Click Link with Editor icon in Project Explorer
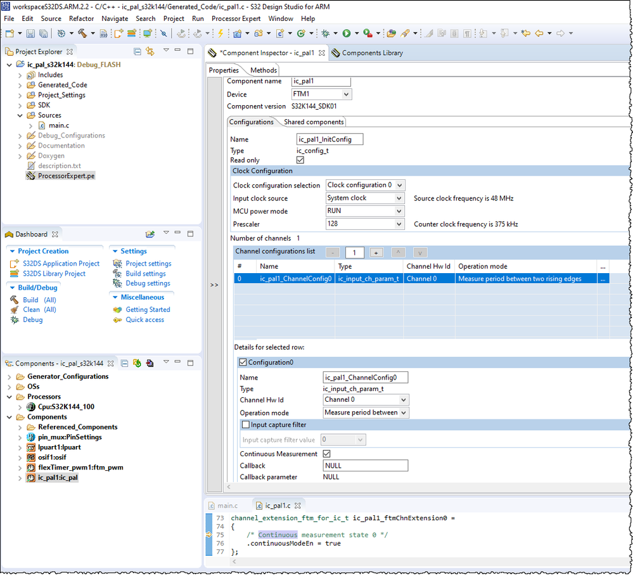This screenshot has height=576, width=633. [x=150, y=51]
